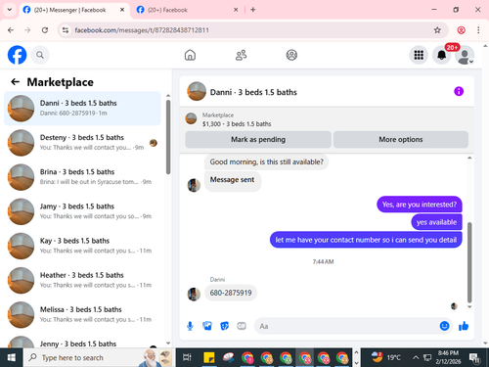Switch to the second Facebook browser tab
Screen dimensions: 489x367
point(187,10)
